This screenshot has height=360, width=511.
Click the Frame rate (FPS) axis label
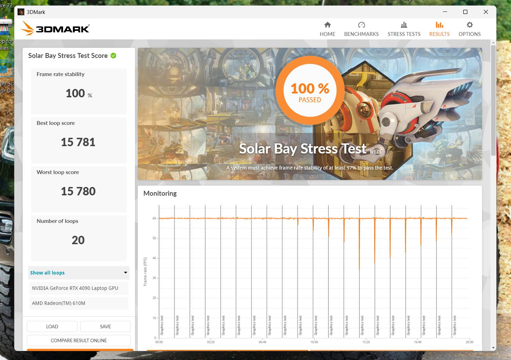pos(145,272)
